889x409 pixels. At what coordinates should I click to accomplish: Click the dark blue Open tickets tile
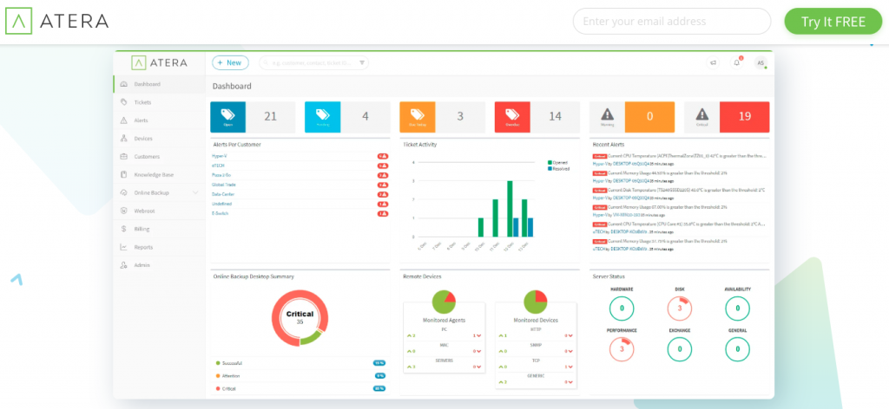click(228, 117)
